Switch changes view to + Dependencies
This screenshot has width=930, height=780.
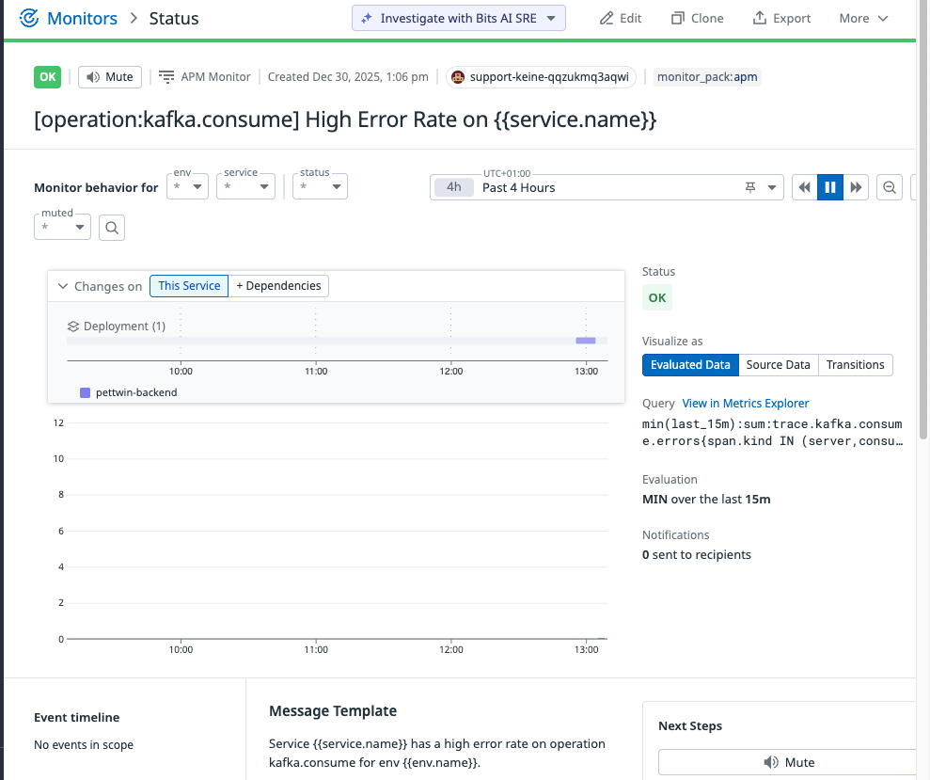pos(278,285)
